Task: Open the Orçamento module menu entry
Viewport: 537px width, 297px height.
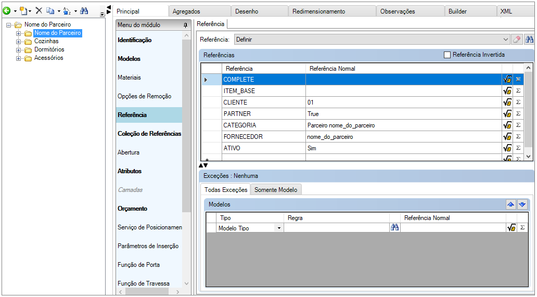Action: (x=133, y=209)
